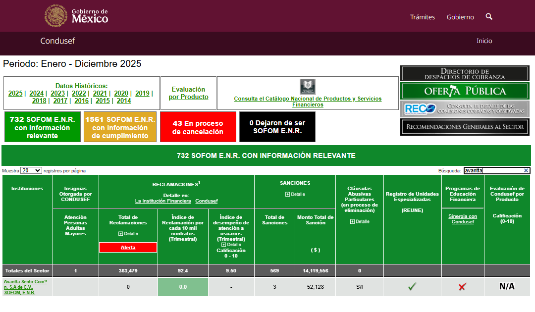This screenshot has height=312, width=535.
Task: Open historical data for 2017
Action: (x=60, y=101)
